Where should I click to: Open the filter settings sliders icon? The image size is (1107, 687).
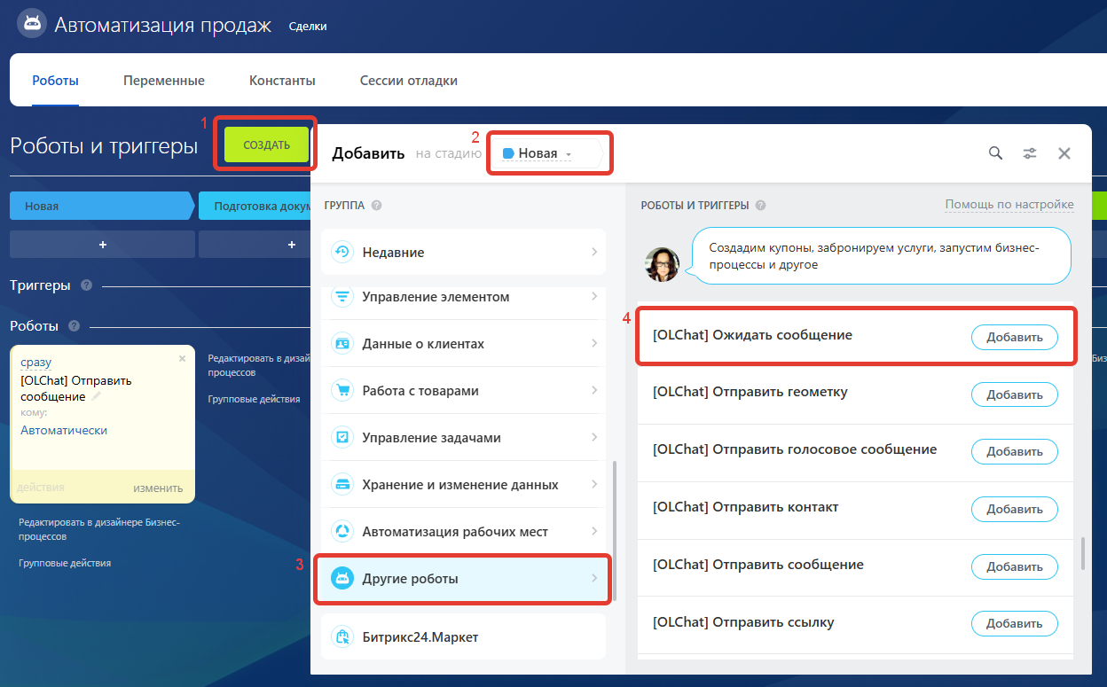(x=1030, y=153)
